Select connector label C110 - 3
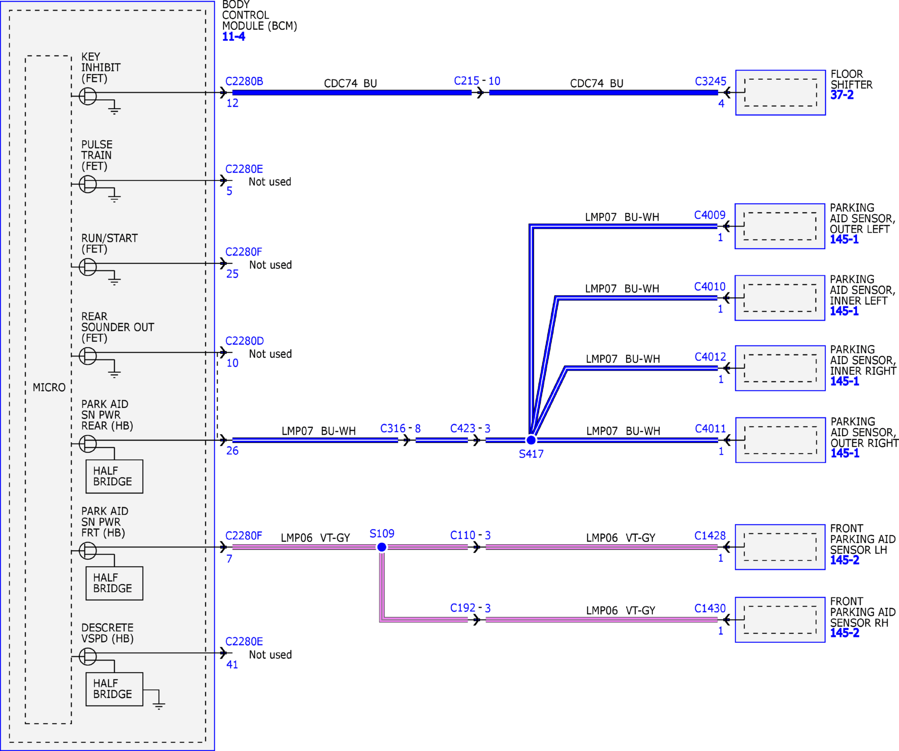 pos(470,535)
